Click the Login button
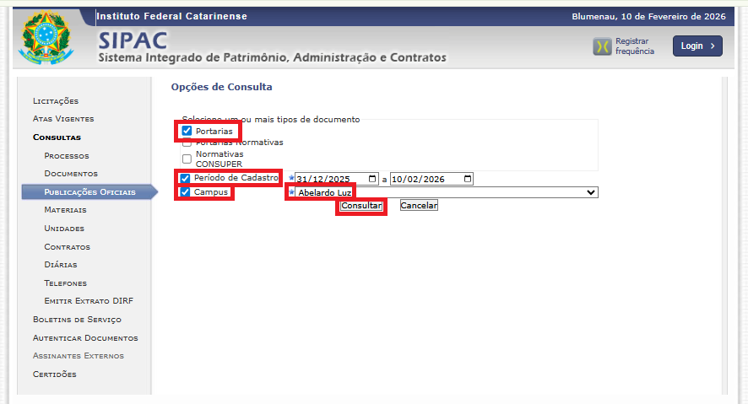 (697, 46)
